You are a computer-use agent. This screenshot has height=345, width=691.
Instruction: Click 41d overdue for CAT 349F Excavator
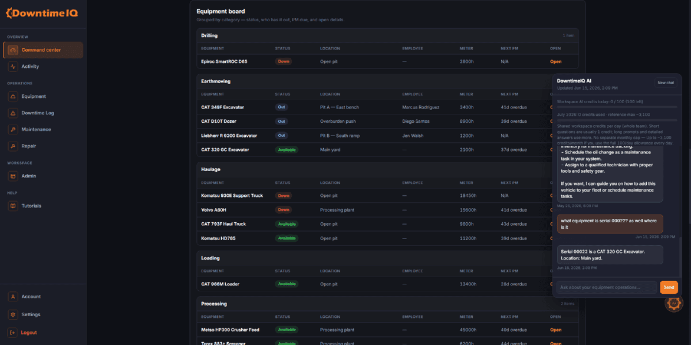(514, 107)
